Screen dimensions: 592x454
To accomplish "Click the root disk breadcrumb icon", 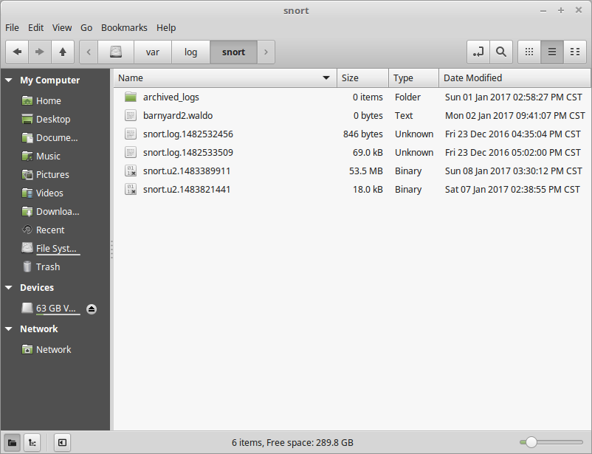I will 116,52.
